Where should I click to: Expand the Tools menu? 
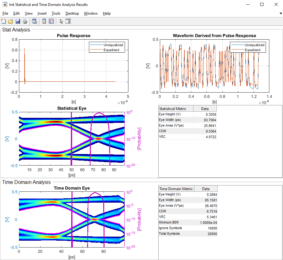56,13
